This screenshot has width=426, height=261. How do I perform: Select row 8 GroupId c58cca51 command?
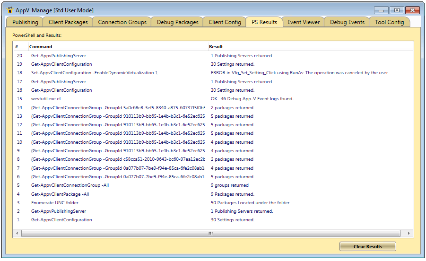tap(118, 159)
